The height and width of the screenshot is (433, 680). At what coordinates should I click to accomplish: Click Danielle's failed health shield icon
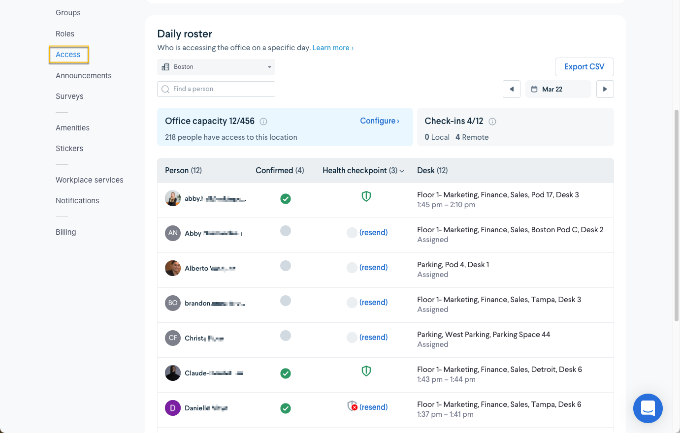[x=352, y=406]
